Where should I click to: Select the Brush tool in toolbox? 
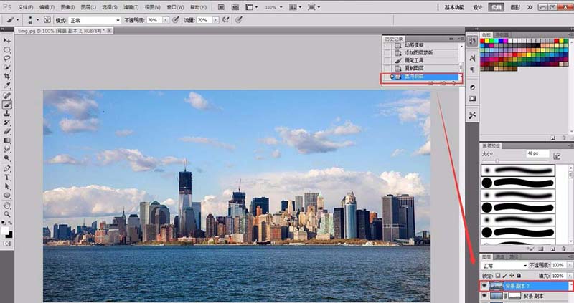pos(7,104)
